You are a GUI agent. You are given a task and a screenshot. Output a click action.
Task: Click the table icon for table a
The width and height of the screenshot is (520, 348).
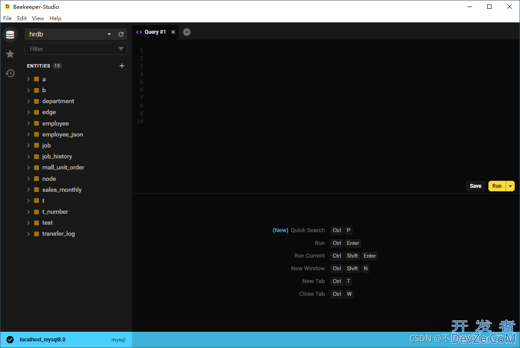(x=36, y=79)
